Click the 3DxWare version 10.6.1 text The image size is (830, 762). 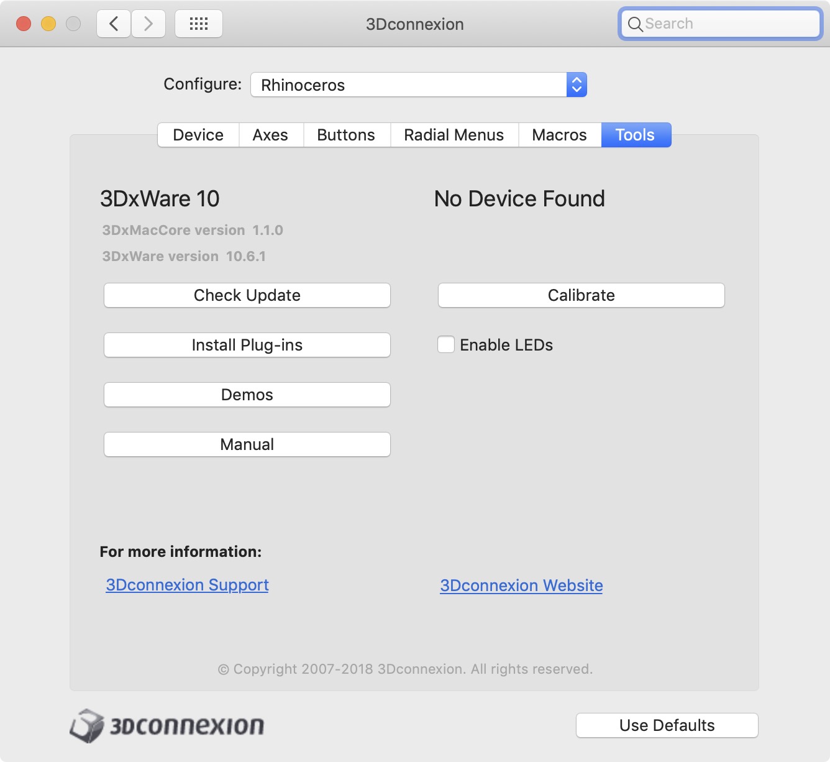184,256
